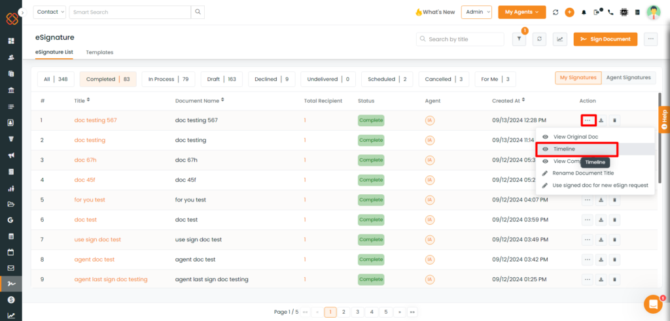Filter by Declined status
The width and height of the screenshot is (670, 321).
pyautogui.click(x=272, y=79)
